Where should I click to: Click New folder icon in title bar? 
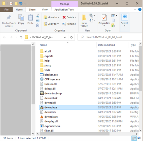pyautogui.click(x=16, y=4)
